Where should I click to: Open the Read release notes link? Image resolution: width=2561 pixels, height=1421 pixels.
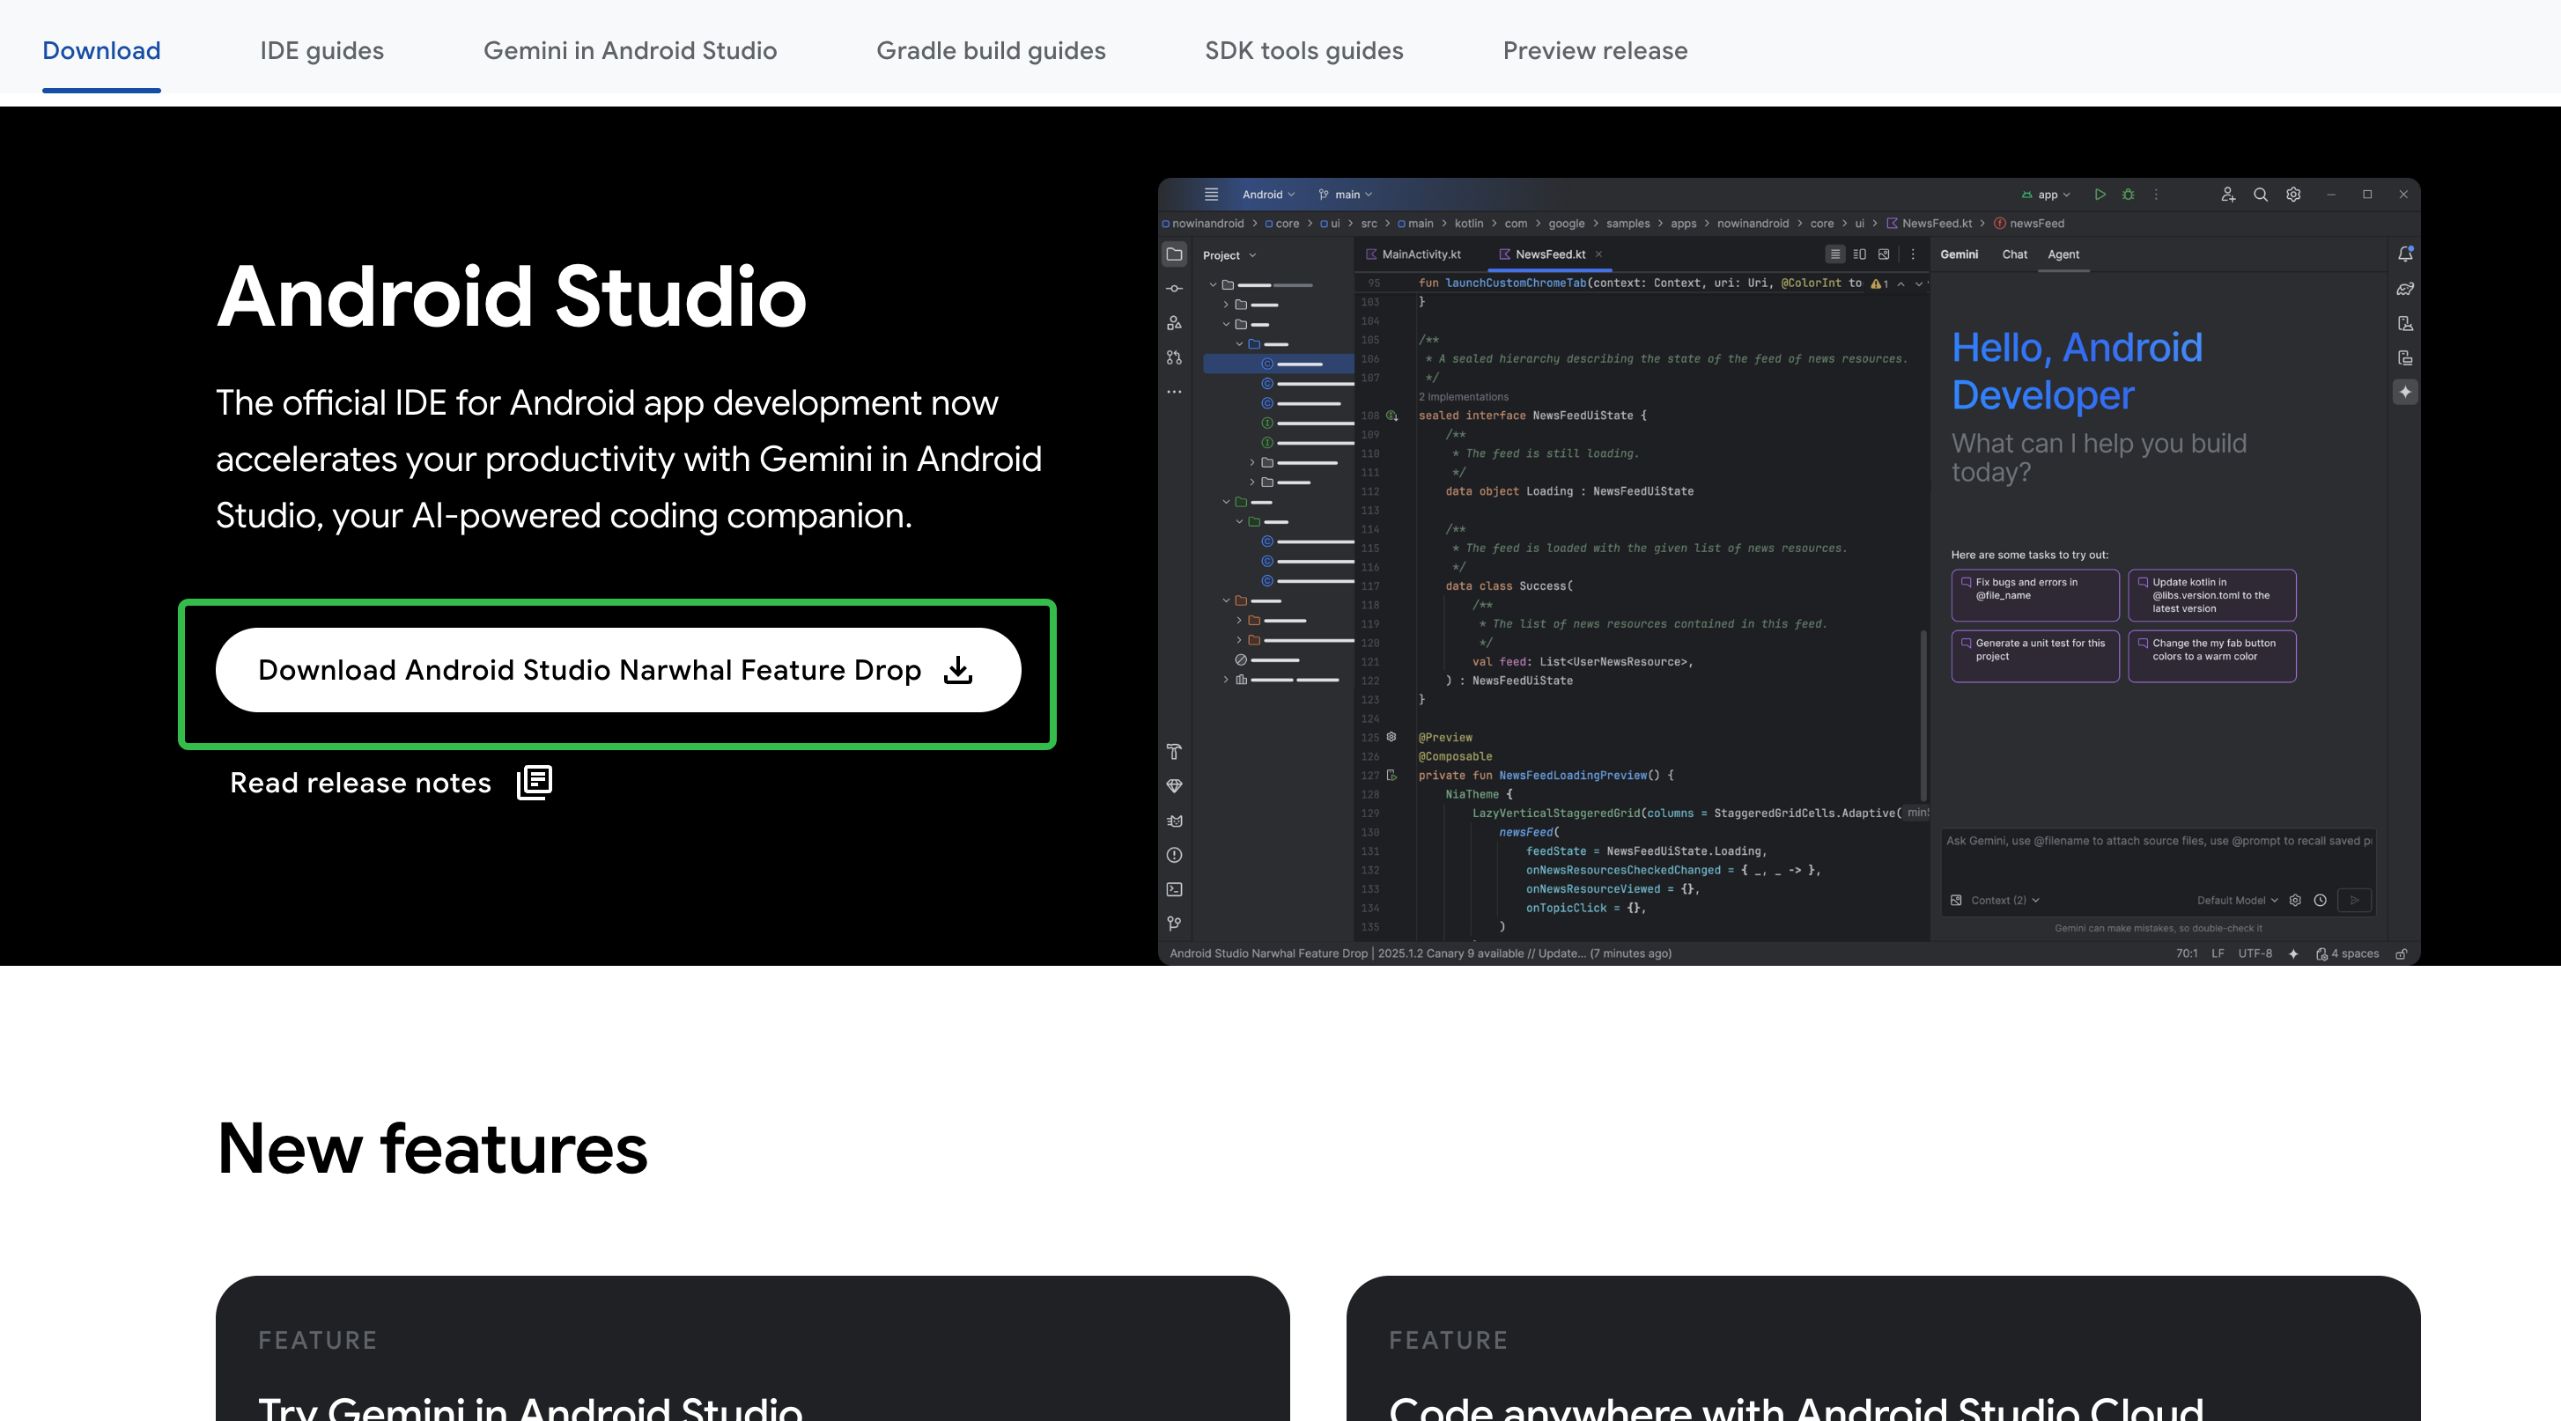[x=360, y=783]
